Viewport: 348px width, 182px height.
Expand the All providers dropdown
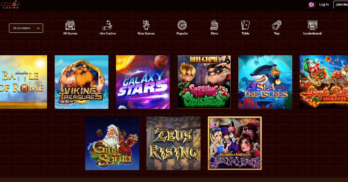[x=26, y=28]
